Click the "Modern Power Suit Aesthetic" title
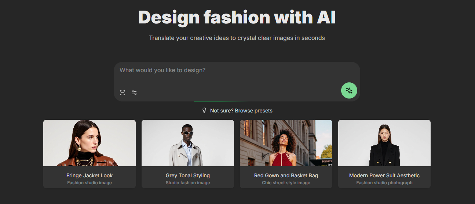The width and height of the screenshot is (475, 204). point(384,175)
